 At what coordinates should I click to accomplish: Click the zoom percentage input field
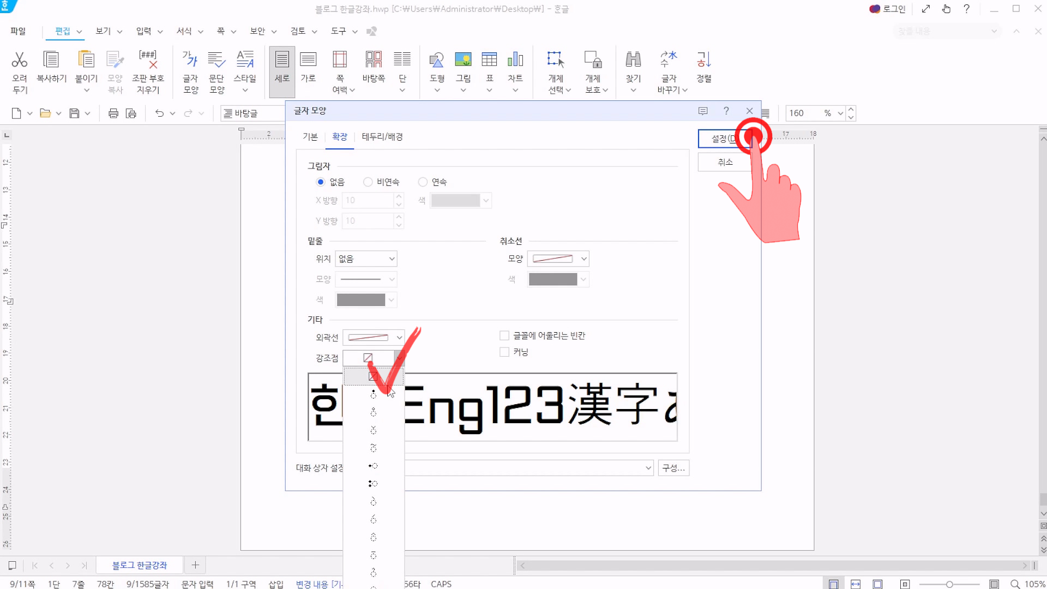point(803,113)
